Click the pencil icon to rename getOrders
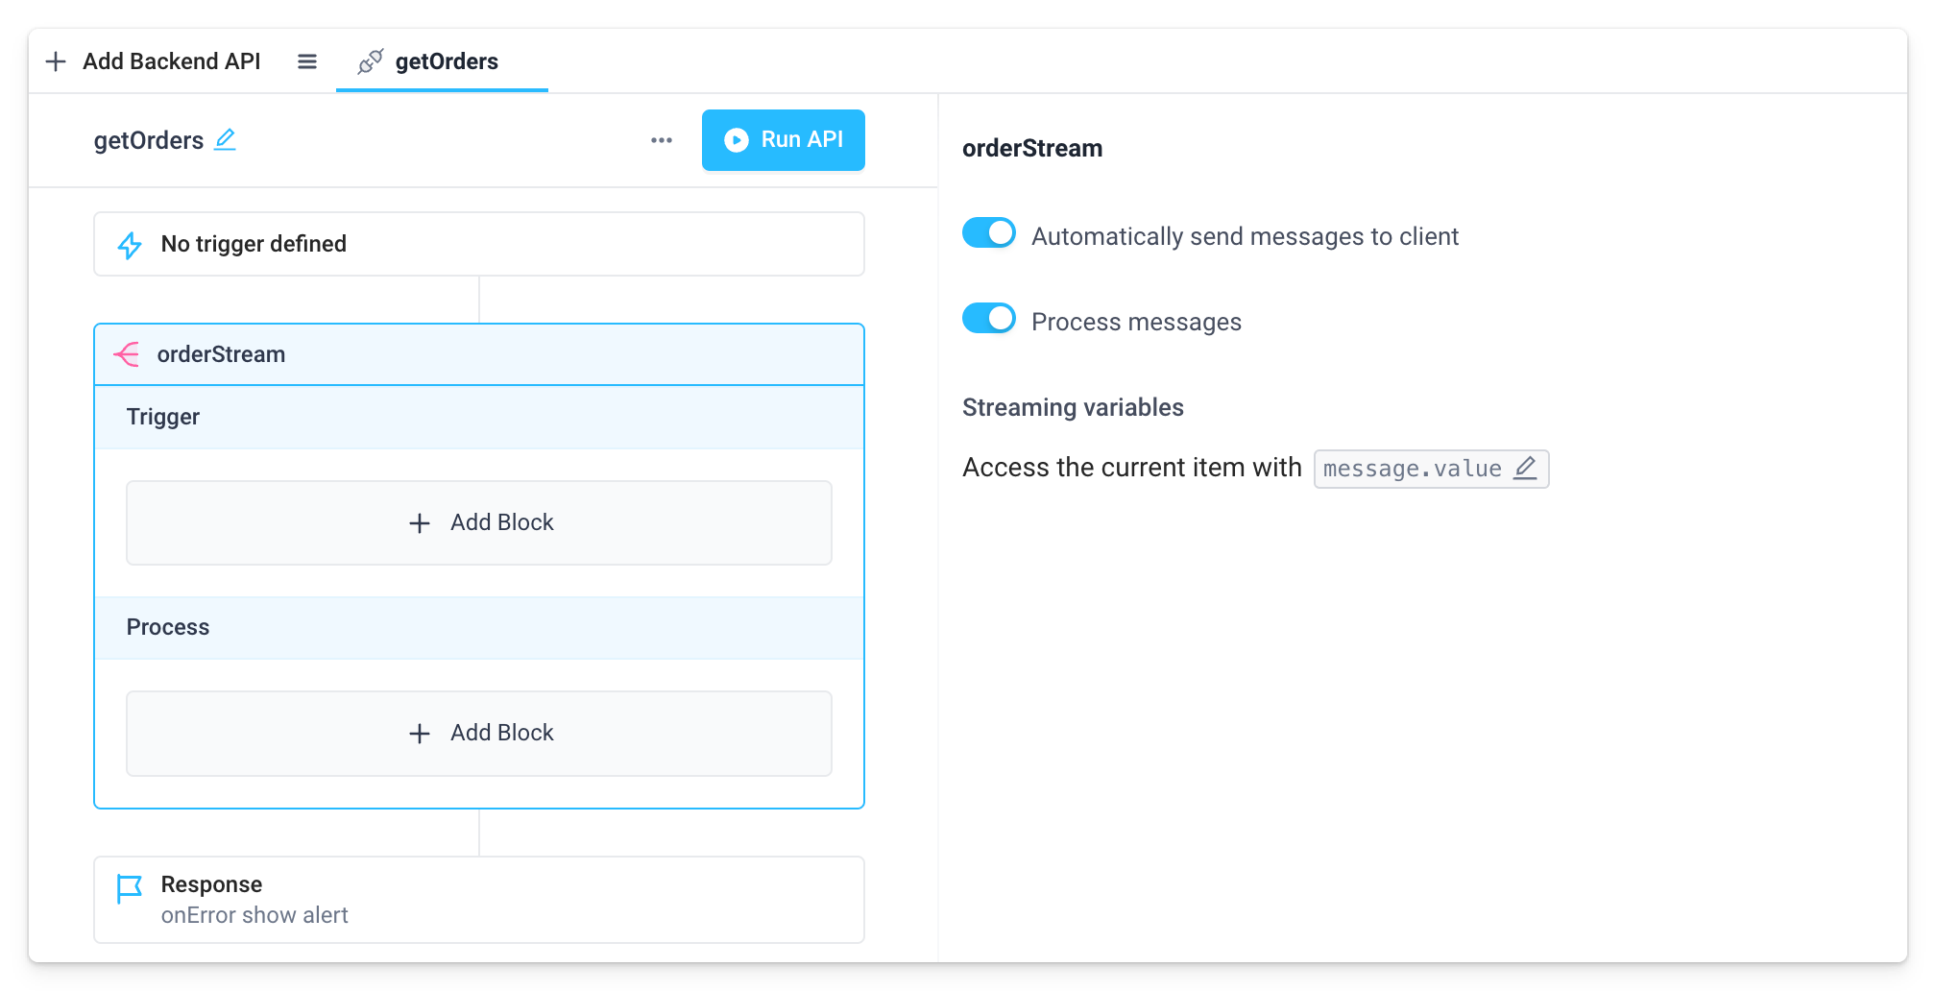This screenshot has width=1936, height=991. 225,140
